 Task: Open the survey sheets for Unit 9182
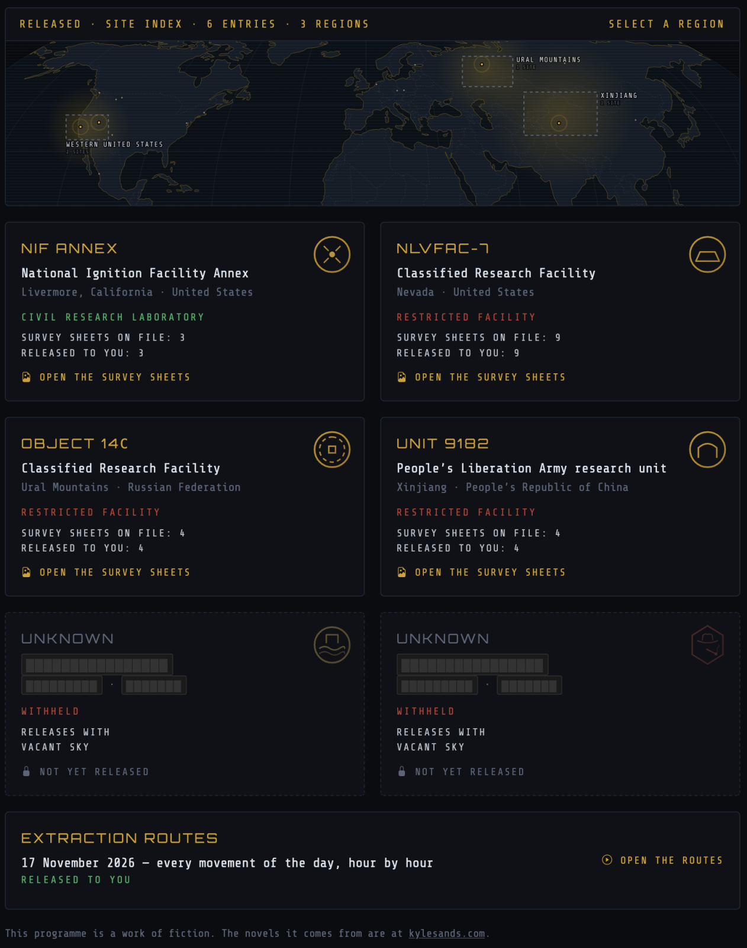click(x=481, y=572)
